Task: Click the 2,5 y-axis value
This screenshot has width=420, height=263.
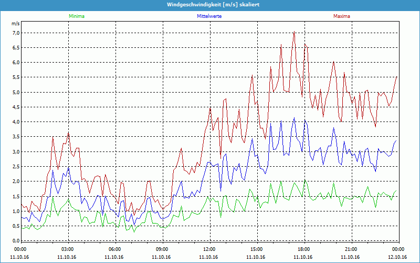Action: coord(16,166)
